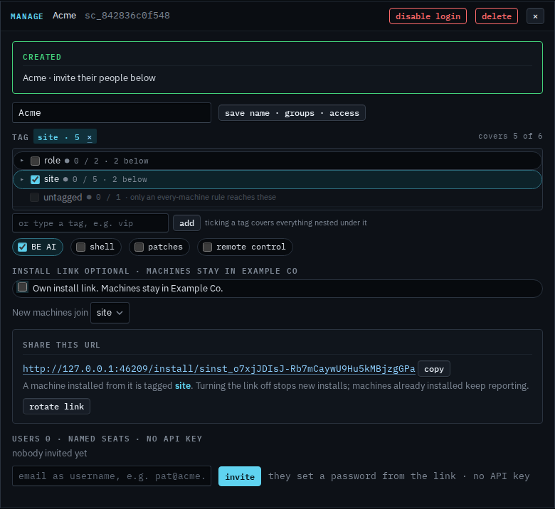Tick the role checkbox
555x509 pixels.
pos(35,161)
